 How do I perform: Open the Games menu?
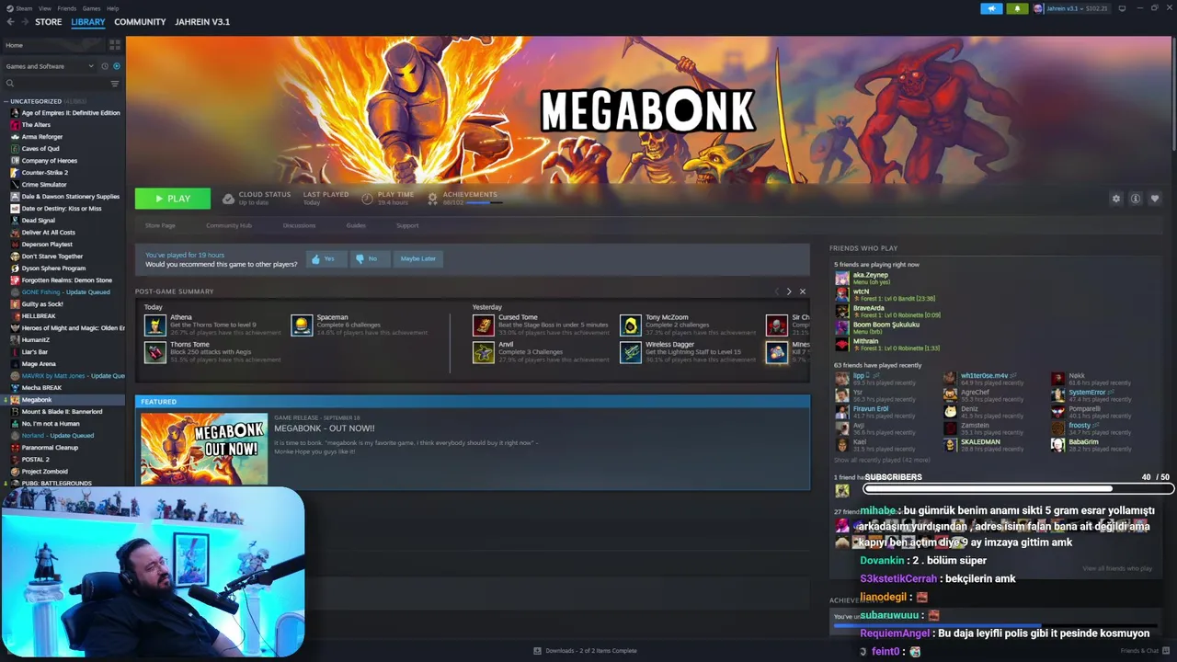tap(91, 8)
